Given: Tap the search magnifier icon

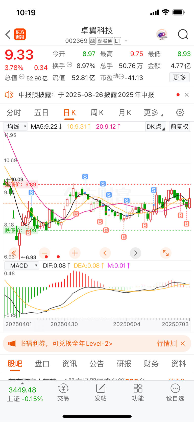Looking at the screenshot, I should point(183,35).
